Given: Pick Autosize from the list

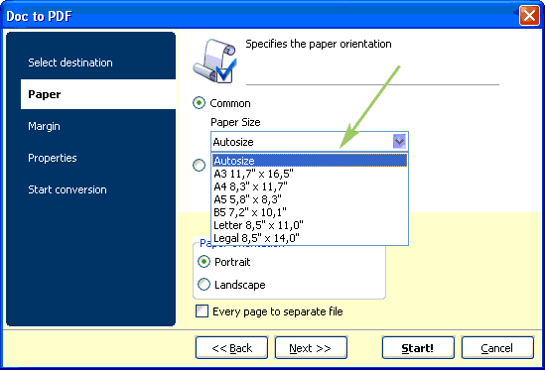Looking at the screenshot, I should pyautogui.click(x=310, y=161).
